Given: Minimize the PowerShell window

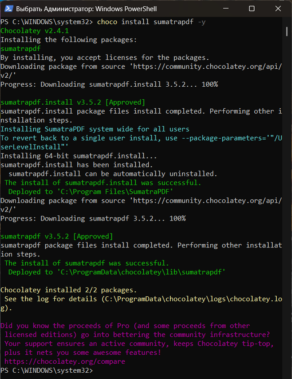Looking at the screenshot, I should click(x=227, y=9).
